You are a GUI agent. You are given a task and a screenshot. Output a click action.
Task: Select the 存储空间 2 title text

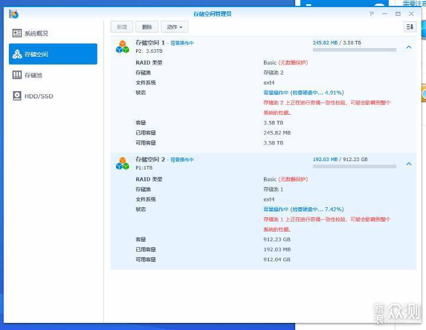pyautogui.click(x=150, y=159)
